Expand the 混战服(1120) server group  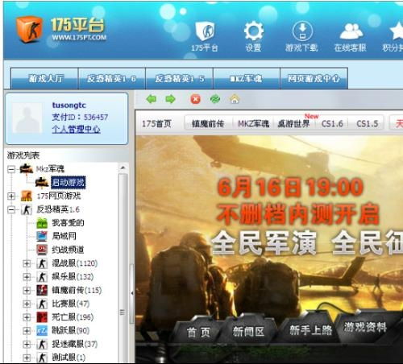(27, 263)
